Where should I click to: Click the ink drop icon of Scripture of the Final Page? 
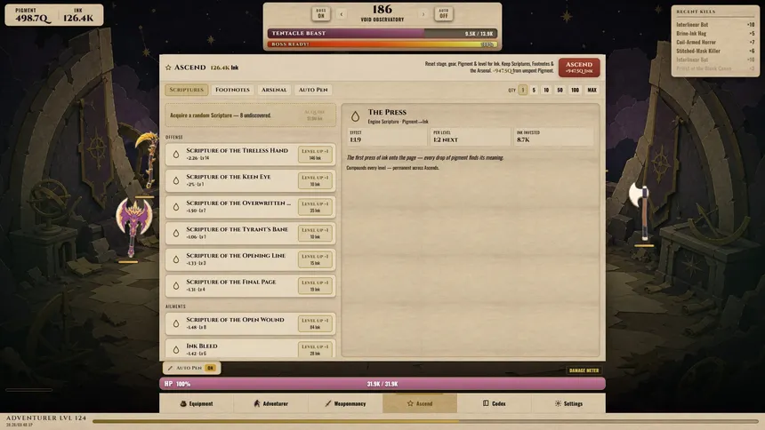(176, 286)
